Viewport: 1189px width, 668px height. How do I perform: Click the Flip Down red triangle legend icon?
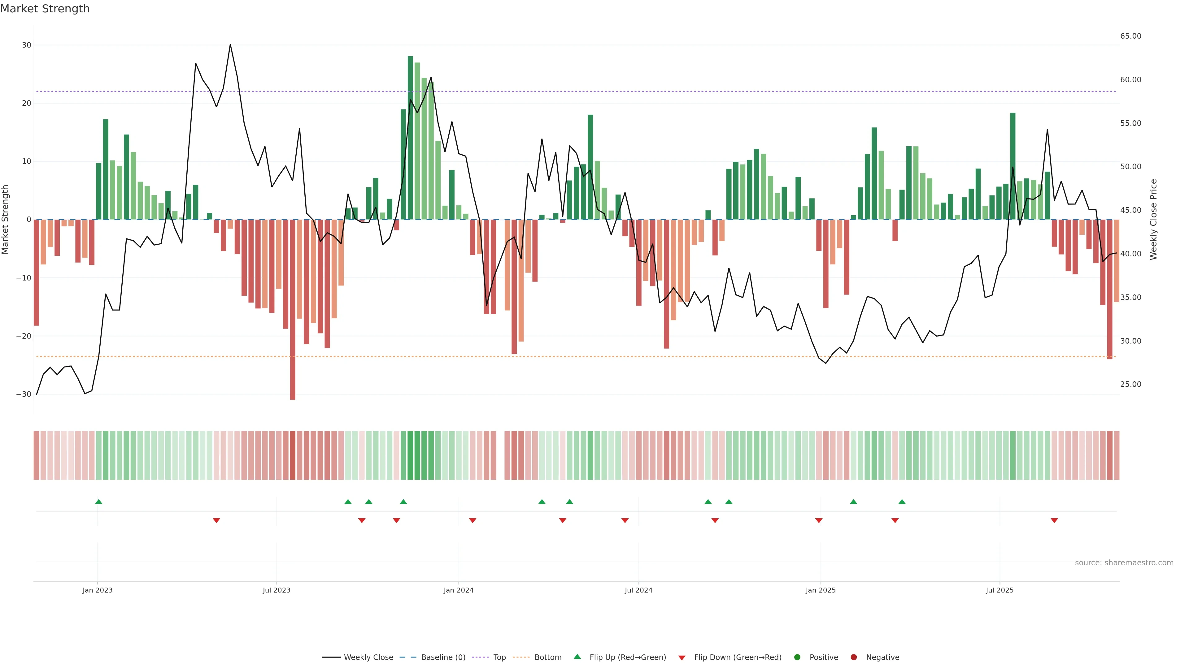pos(682,657)
